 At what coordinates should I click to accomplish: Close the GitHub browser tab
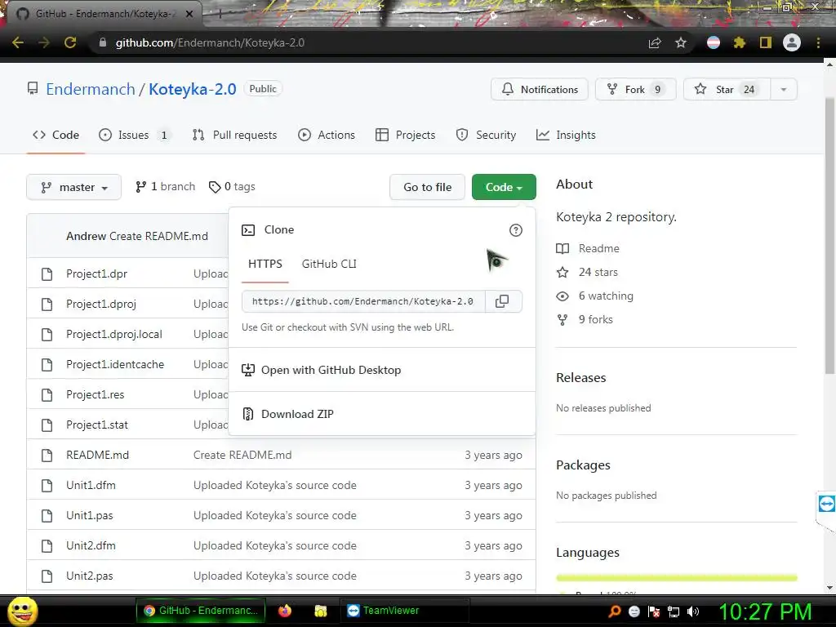[x=189, y=14]
